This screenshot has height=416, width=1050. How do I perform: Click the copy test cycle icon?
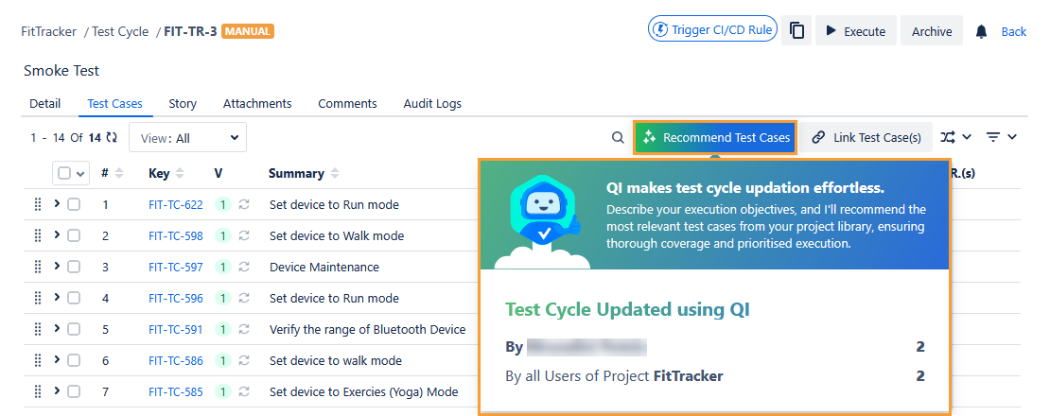click(x=797, y=31)
